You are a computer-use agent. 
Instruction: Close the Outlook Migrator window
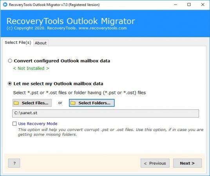point(203,5)
